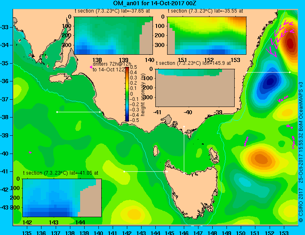Click the white section line at latitude -37.65

tap(78, 112)
